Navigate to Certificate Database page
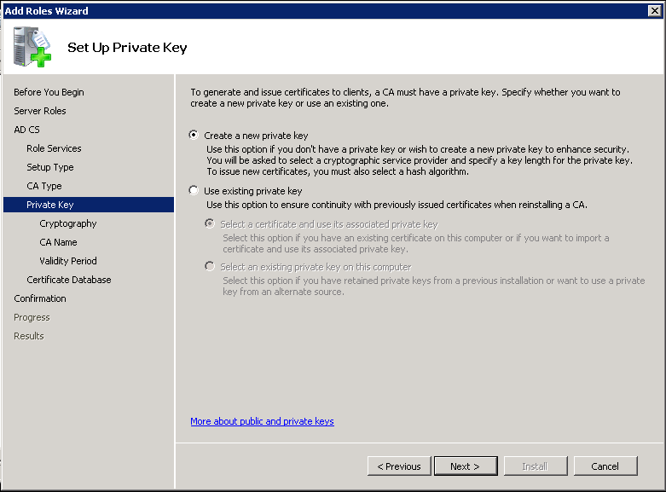 pos(69,280)
